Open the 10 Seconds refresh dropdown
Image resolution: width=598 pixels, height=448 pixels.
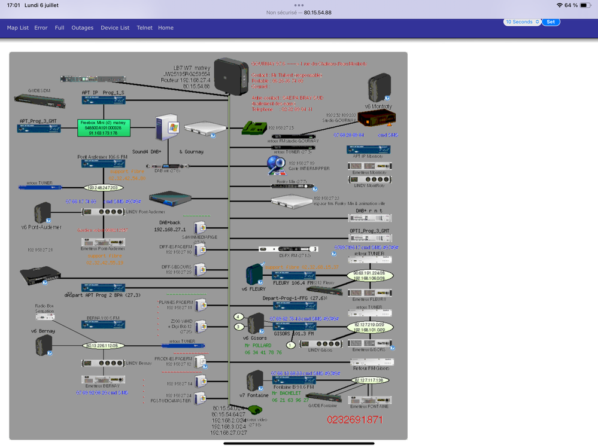coord(522,22)
